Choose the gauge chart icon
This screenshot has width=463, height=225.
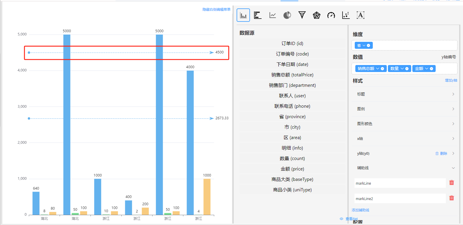pyautogui.click(x=331, y=15)
